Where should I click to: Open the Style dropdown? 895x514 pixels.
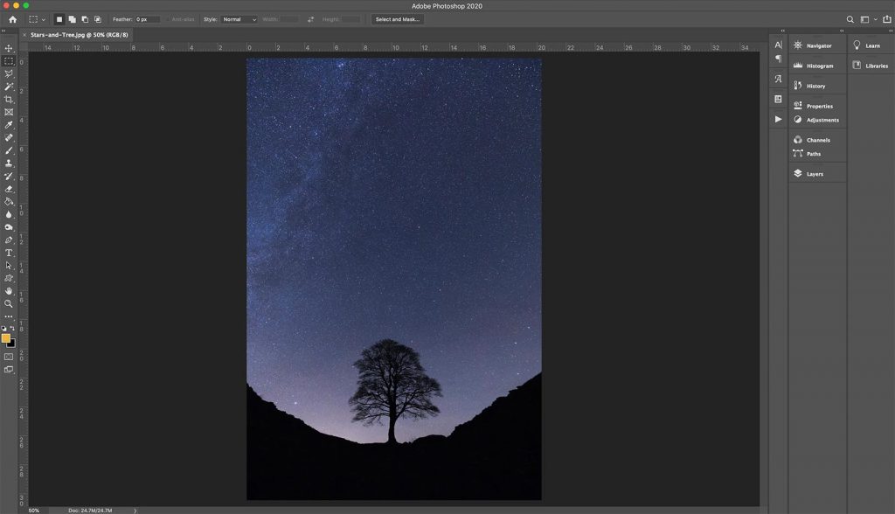pyautogui.click(x=238, y=18)
